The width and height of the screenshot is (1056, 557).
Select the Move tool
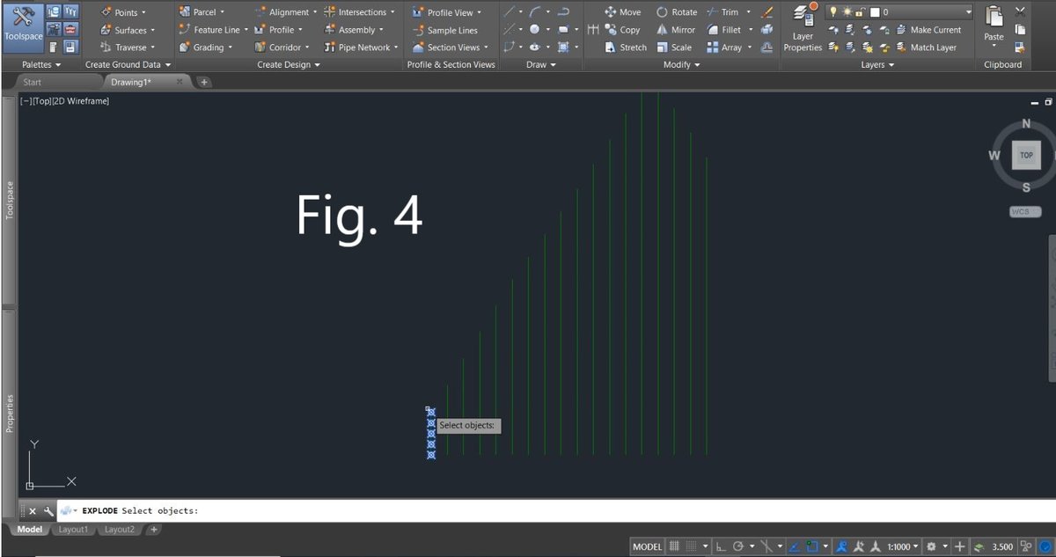(623, 12)
